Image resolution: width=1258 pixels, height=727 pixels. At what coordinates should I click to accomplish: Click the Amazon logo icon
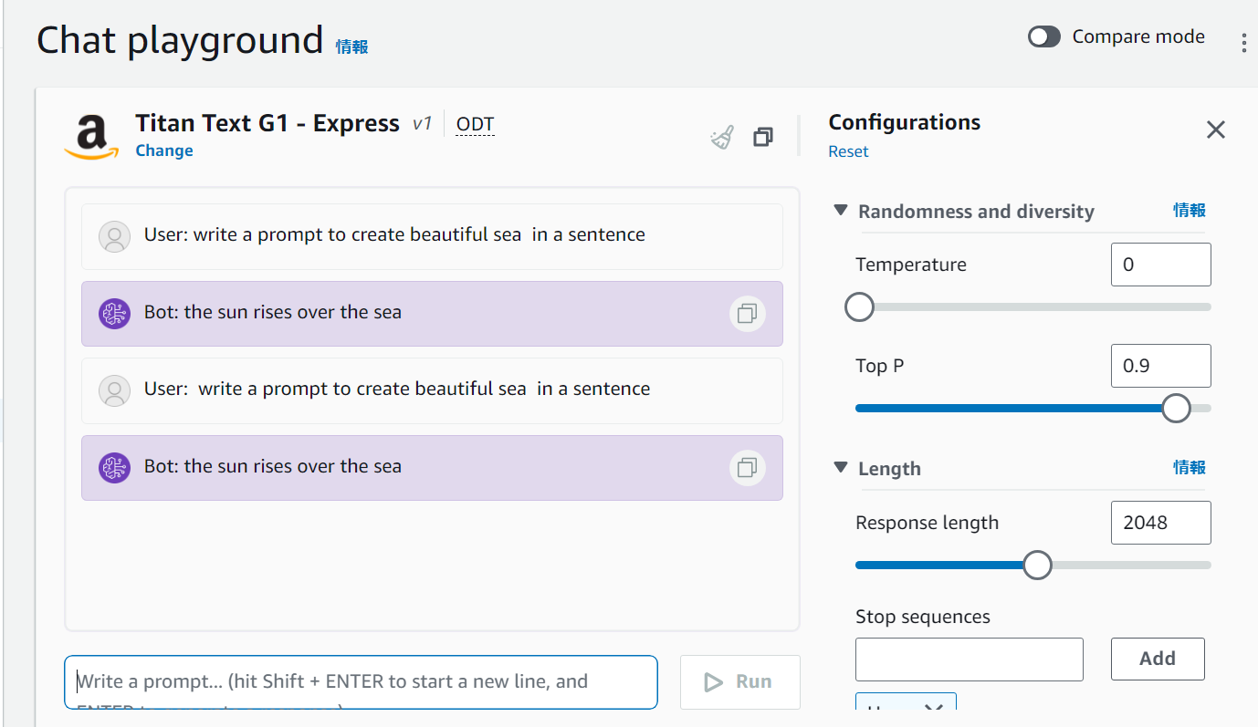coord(91,138)
